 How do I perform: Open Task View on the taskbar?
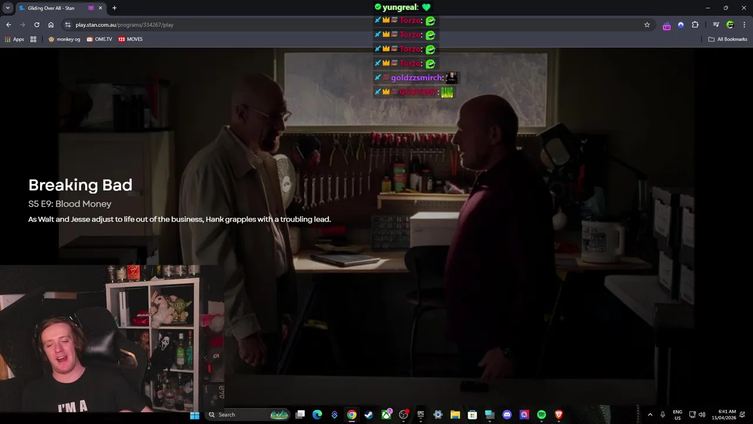pos(300,415)
